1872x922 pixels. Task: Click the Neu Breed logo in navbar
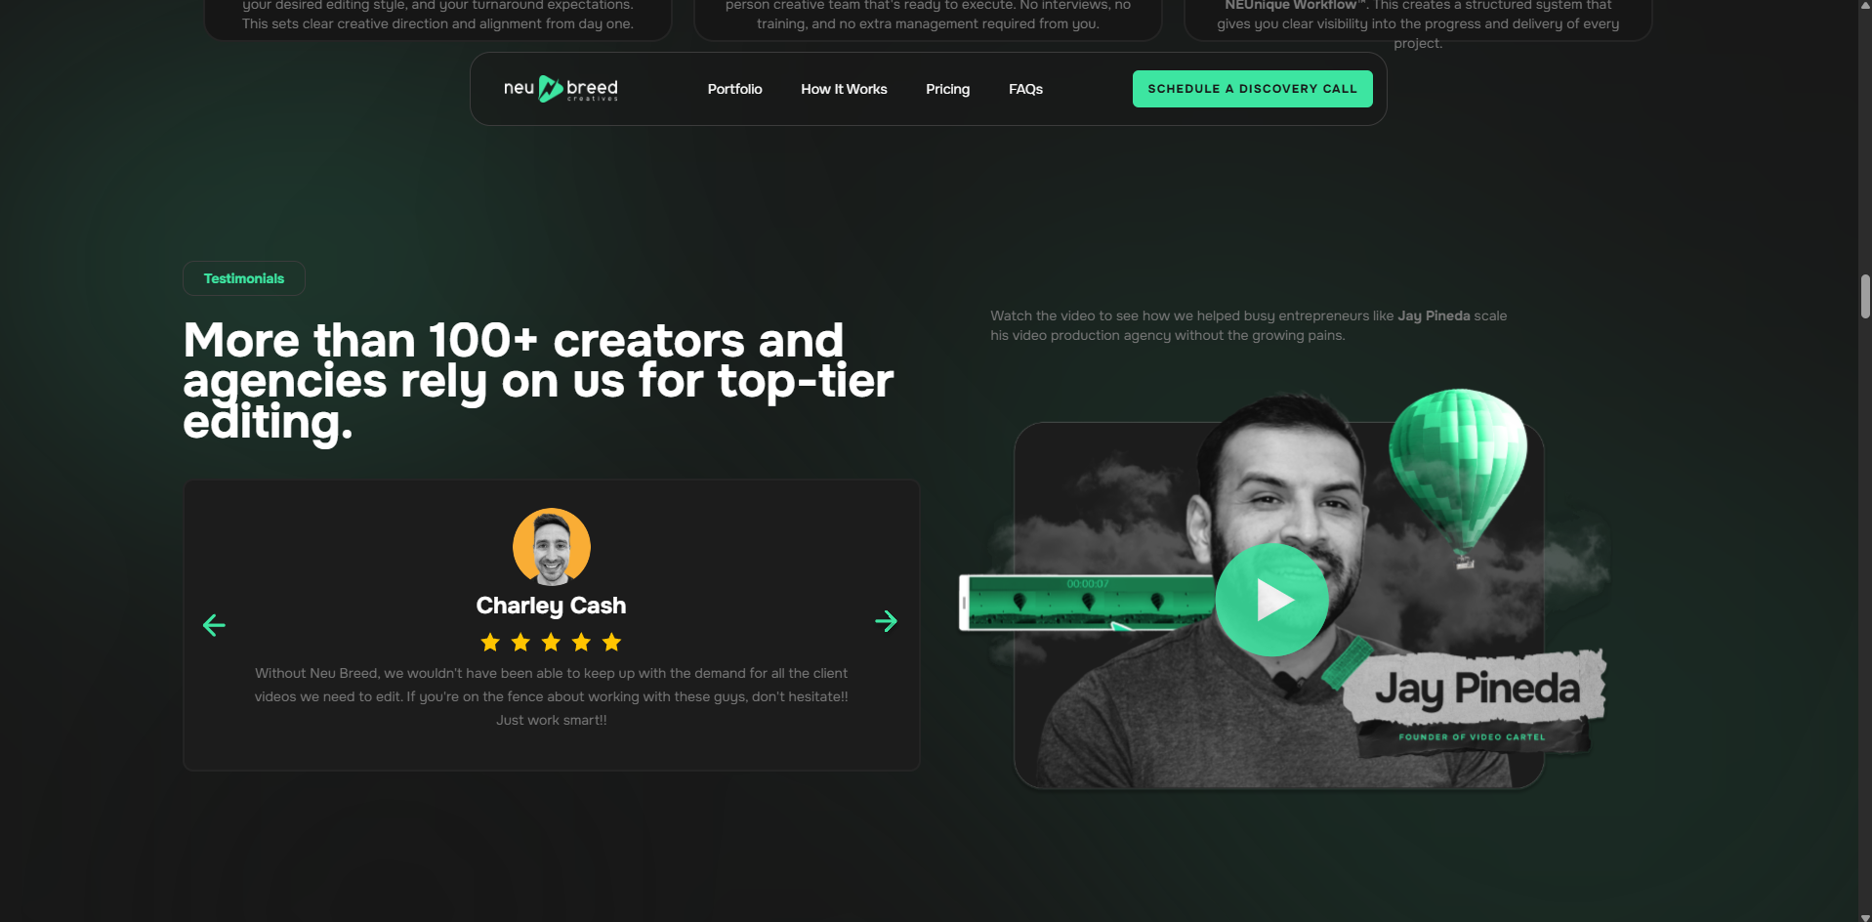(x=561, y=89)
